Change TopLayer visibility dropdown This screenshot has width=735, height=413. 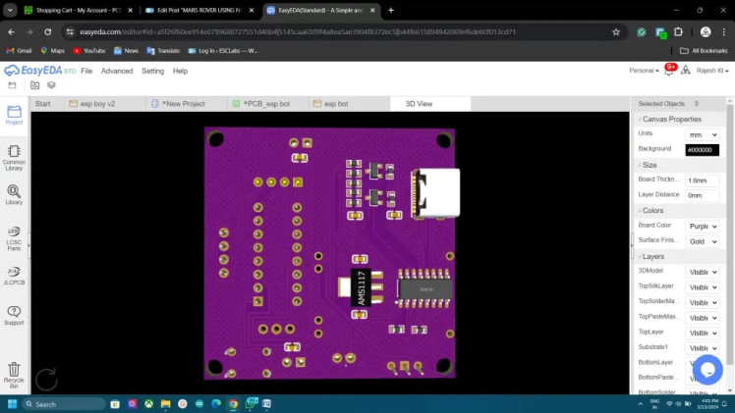tap(702, 333)
